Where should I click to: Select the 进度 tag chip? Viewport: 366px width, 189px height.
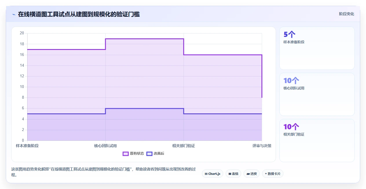pyautogui.click(x=252, y=174)
